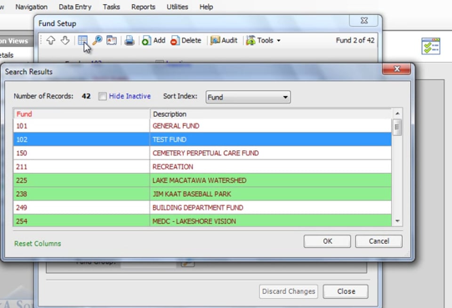The width and height of the screenshot is (452, 308).
Task: Open Audit in the Fund Setup toolbar
Action: click(x=224, y=41)
